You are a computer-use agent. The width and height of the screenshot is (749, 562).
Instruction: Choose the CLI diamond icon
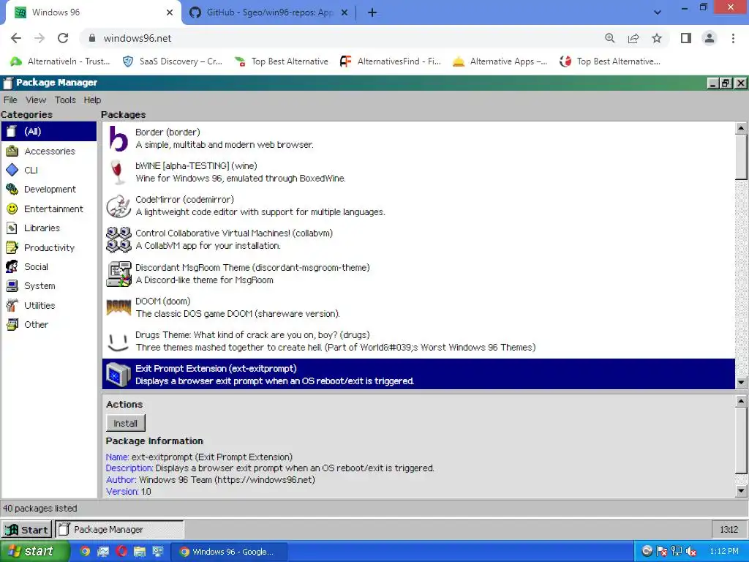point(12,170)
